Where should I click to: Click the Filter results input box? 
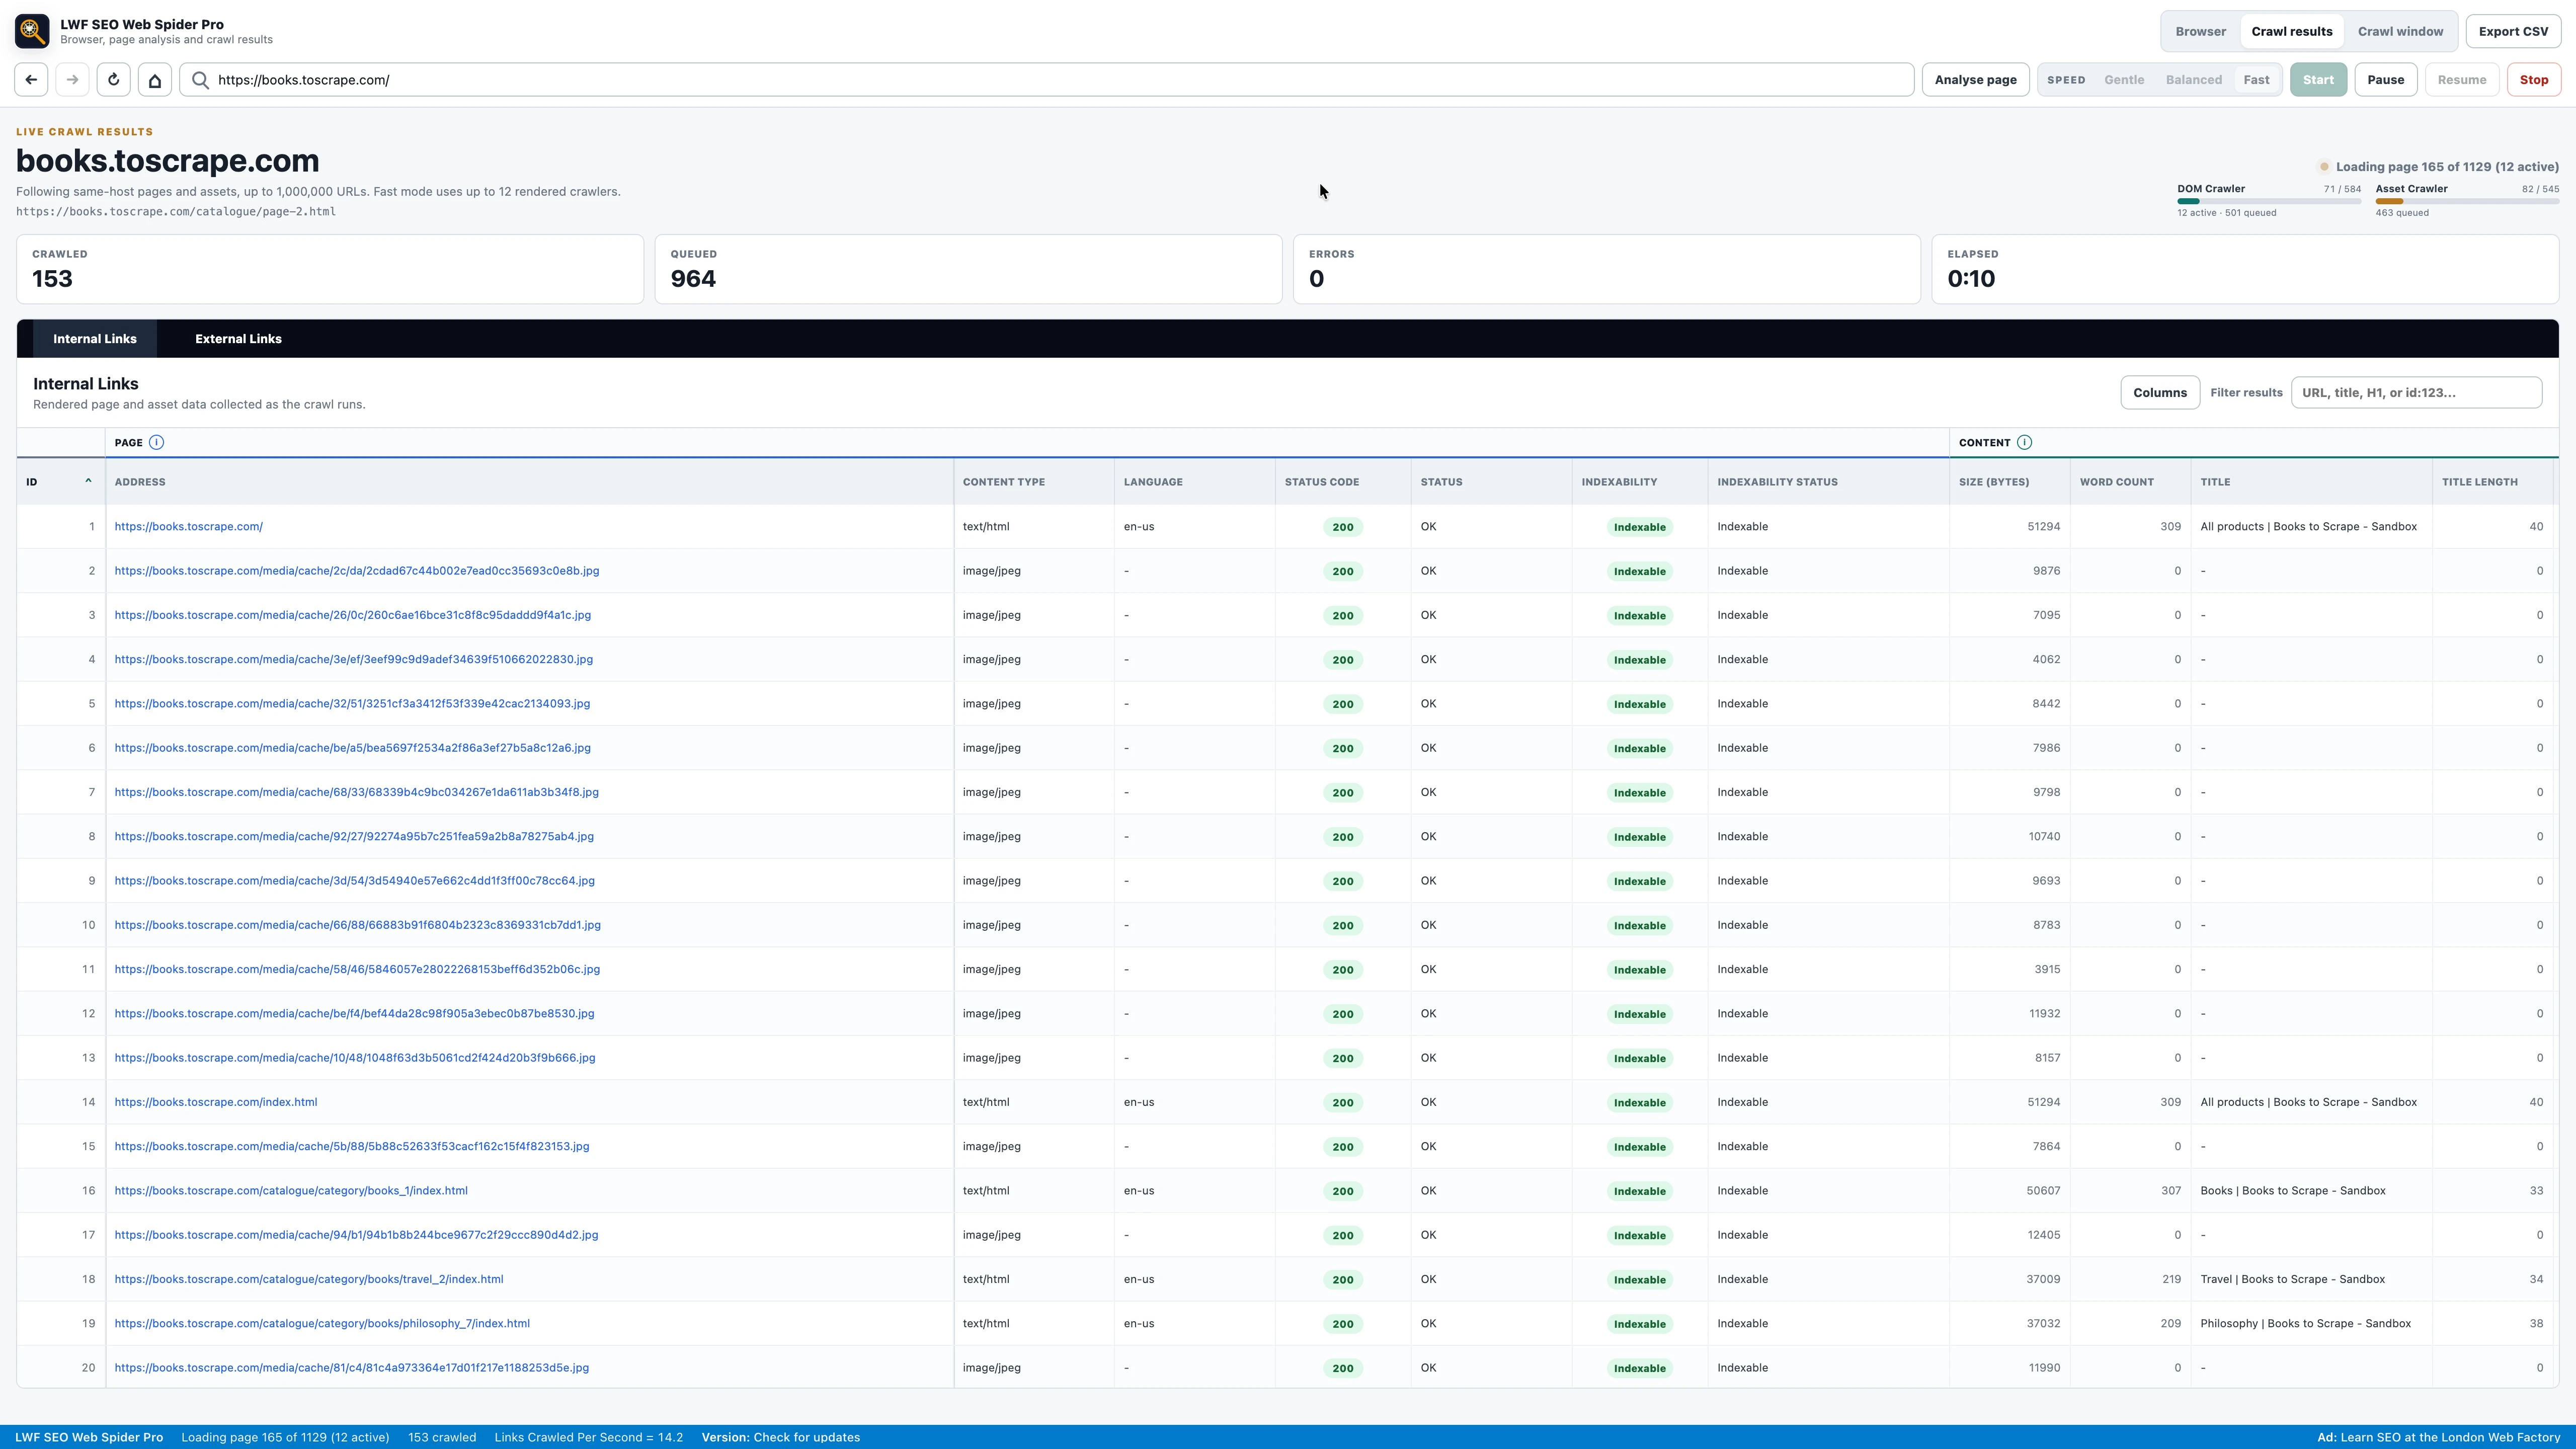2416,392
